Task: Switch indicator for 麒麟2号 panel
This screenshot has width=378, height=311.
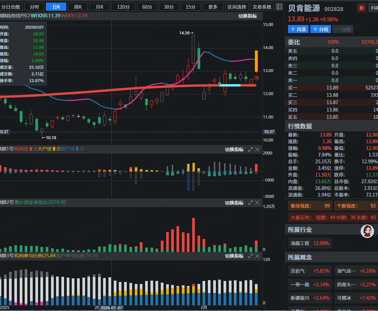Action: tap(234, 203)
